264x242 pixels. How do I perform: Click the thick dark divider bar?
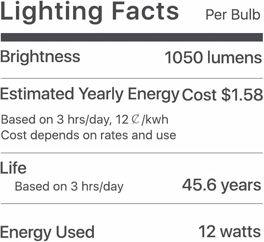click(x=132, y=37)
